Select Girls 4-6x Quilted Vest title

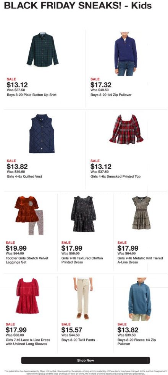pyautogui.click(x=24, y=177)
